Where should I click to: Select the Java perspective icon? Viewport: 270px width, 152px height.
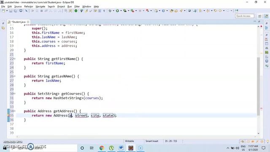(x=266, y=16)
